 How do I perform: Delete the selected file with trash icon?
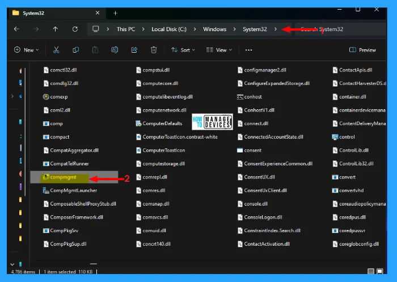point(154,50)
